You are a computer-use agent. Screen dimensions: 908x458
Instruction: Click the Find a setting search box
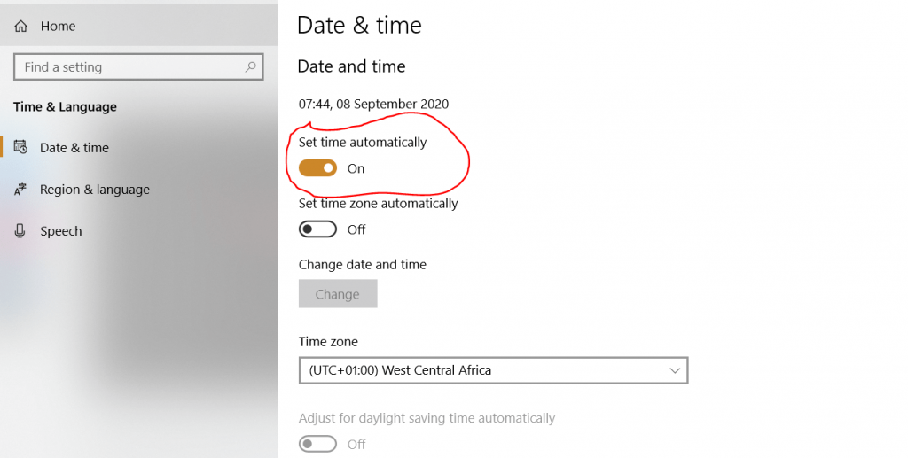coord(138,67)
